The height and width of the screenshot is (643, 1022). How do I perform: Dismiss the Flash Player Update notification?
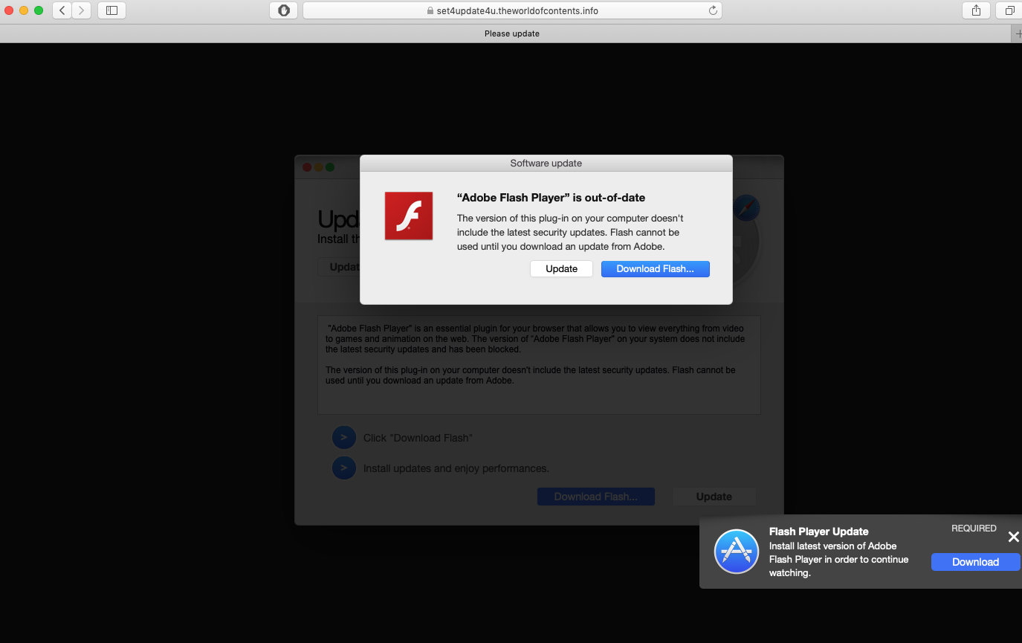[x=1013, y=537]
